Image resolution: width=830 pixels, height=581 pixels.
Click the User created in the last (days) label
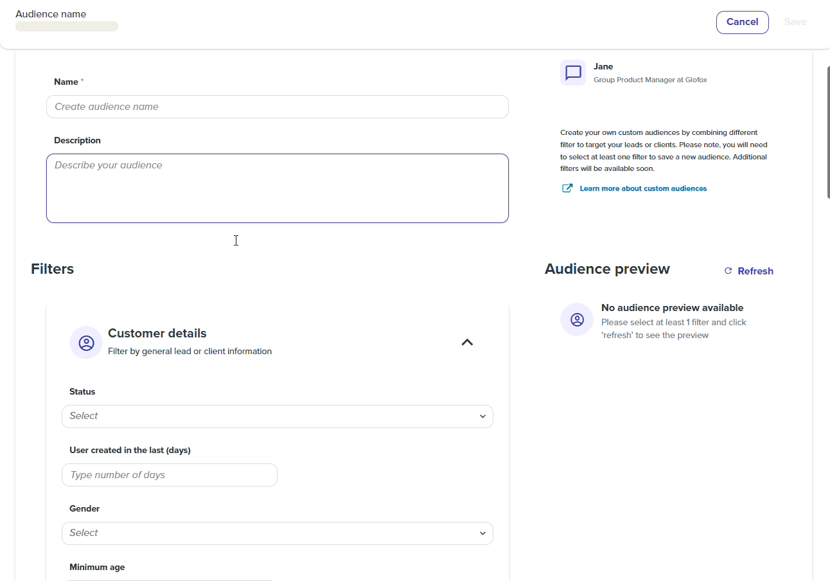click(x=130, y=451)
